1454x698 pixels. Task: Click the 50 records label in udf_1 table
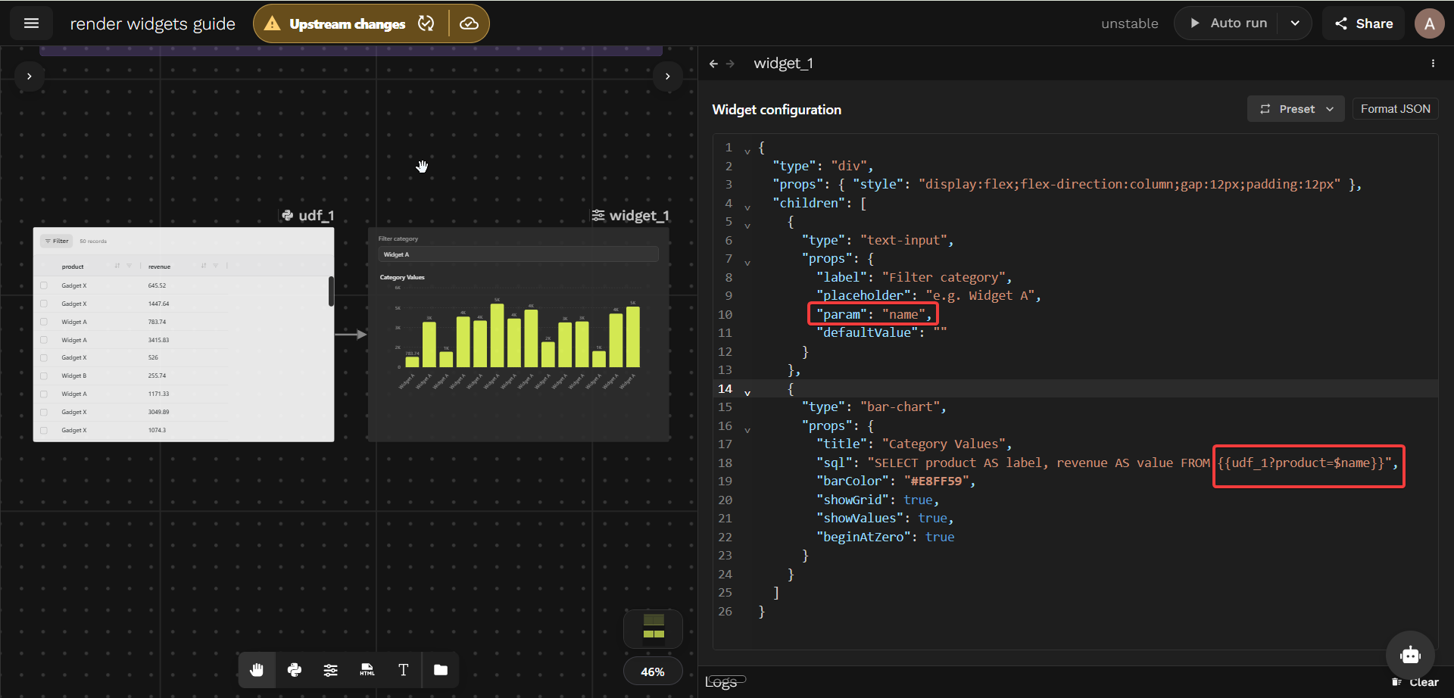[x=93, y=241]
